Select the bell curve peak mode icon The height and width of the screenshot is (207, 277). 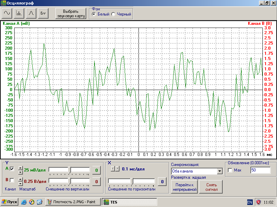(x=31, y=13)
